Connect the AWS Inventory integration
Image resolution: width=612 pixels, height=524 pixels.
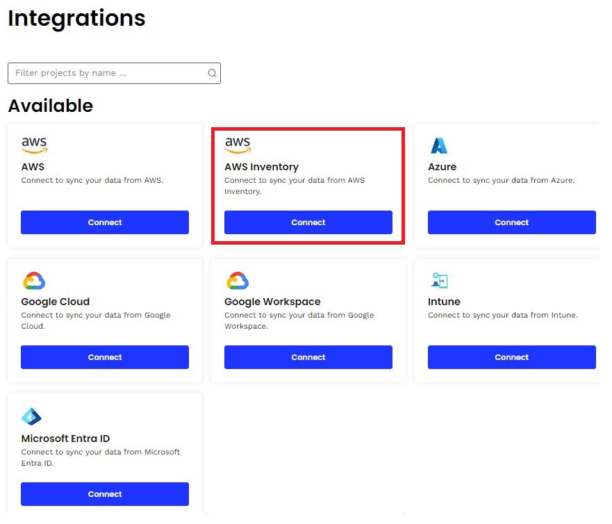(x=308, y=222)
